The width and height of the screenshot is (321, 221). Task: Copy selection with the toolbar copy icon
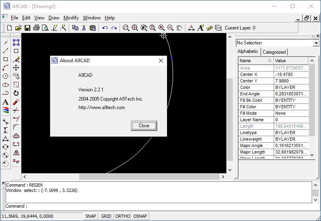[75, 27]
